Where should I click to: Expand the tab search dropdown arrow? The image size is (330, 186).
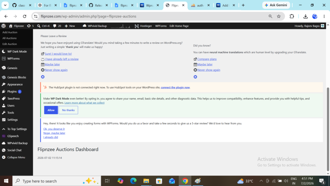[x=5, y=5]
